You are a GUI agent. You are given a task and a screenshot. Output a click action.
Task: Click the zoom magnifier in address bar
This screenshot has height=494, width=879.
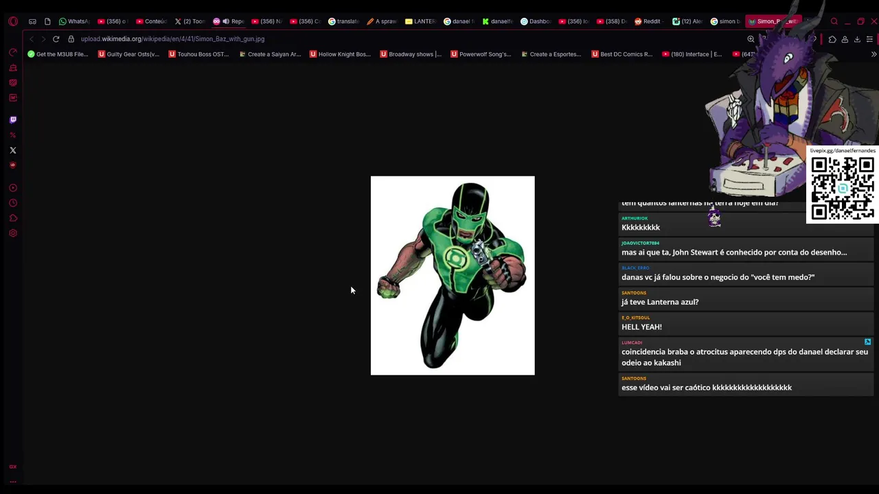click(x=751, y=39)
